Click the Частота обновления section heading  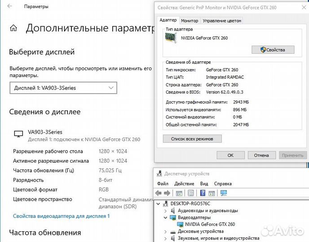click(x=45, y=233)
